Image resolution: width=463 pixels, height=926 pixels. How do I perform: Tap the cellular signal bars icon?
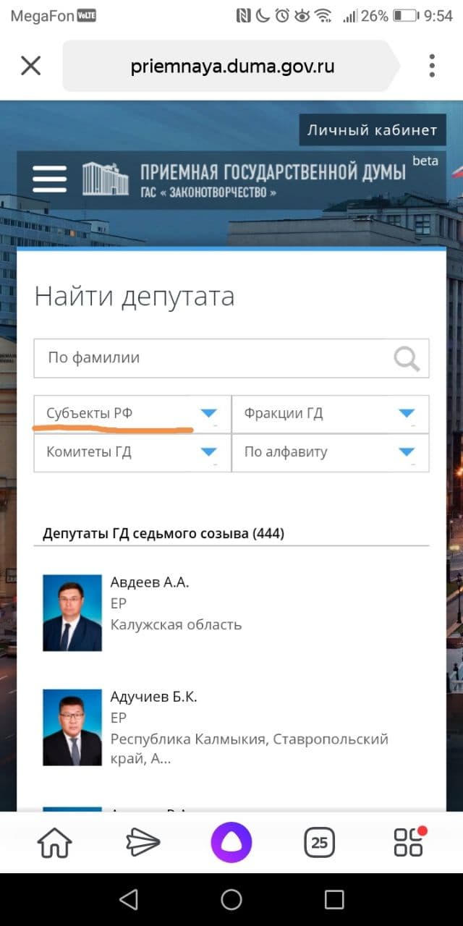pyautogui.click(x=350, y=15)
